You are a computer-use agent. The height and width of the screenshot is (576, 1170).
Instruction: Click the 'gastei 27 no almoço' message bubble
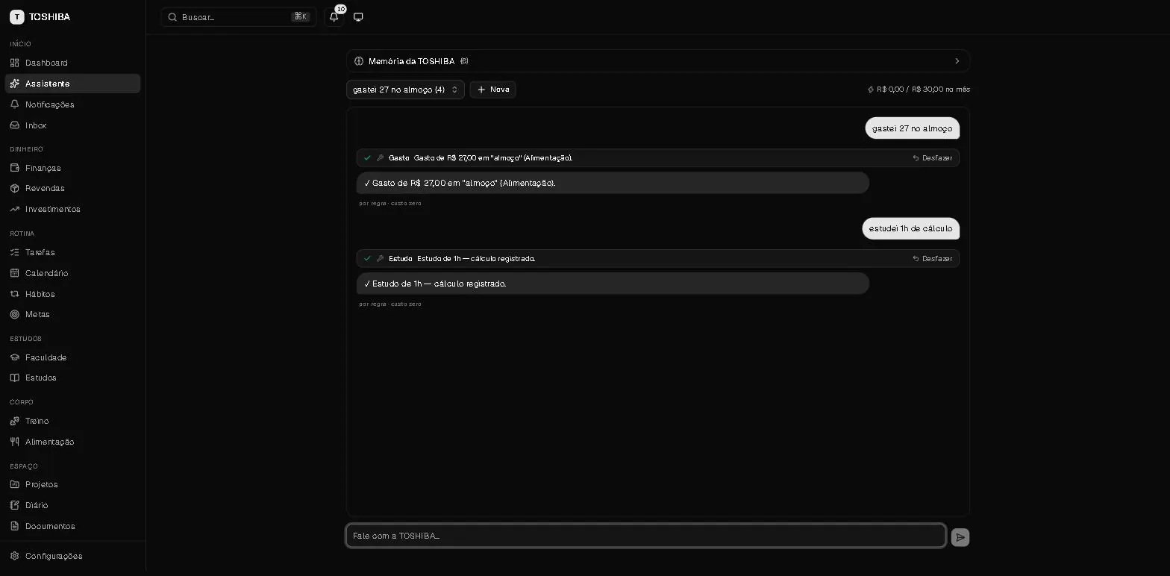[x=912, y=128]
